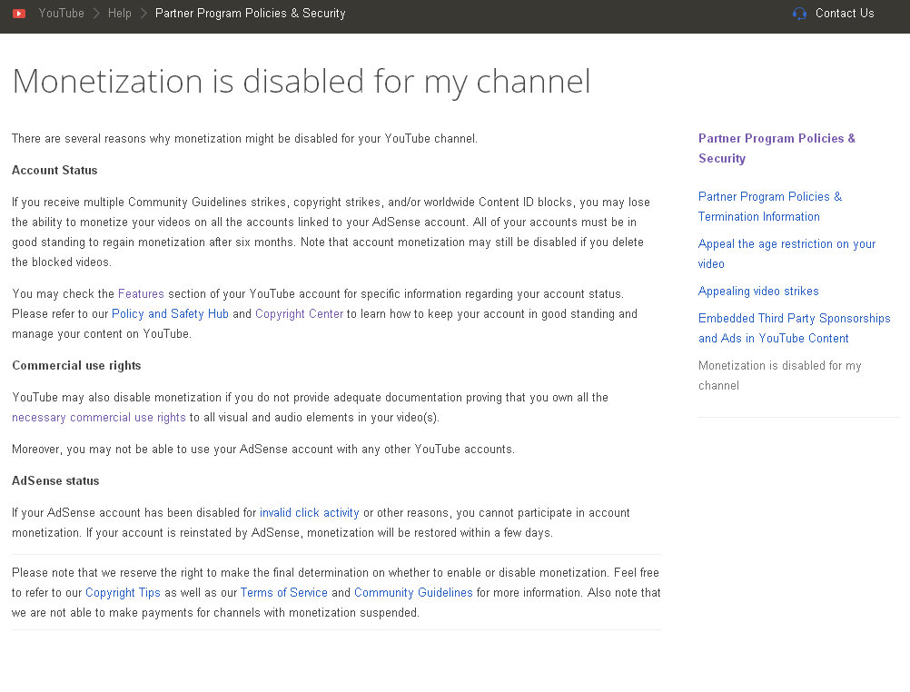Click the invalid click activity link

(x=310, y=513)
